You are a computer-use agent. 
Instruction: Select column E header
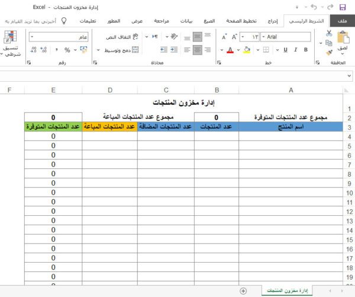(x=53, y=90)
